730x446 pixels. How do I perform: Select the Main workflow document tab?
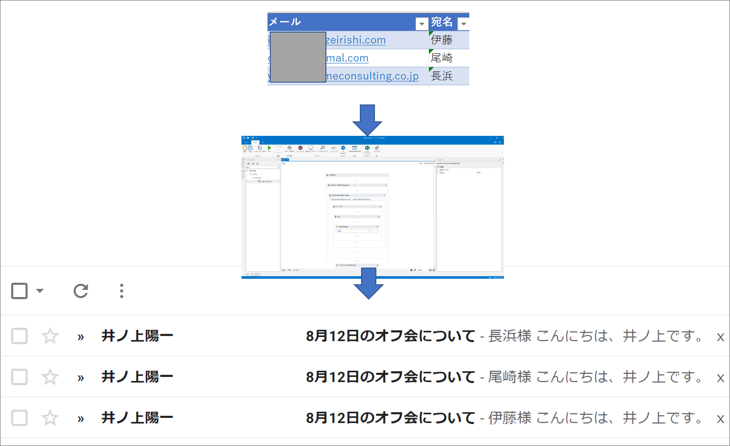click(x=285, y=160)
